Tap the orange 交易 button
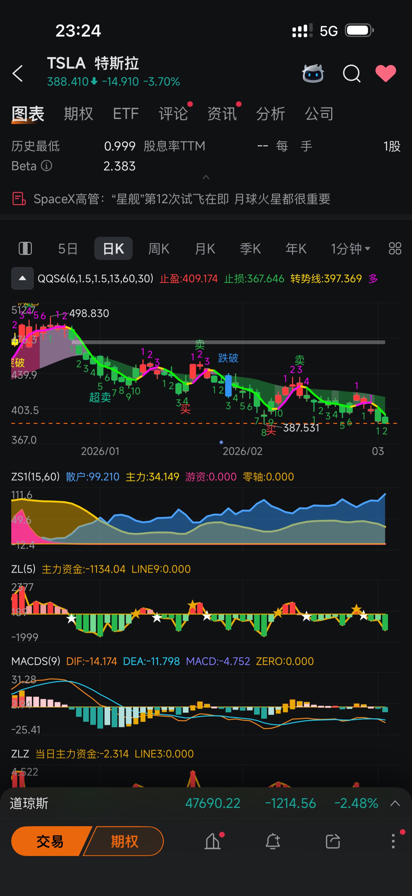Image resolution: width=412 pixels, height=896 pixels. pos(50,841)
